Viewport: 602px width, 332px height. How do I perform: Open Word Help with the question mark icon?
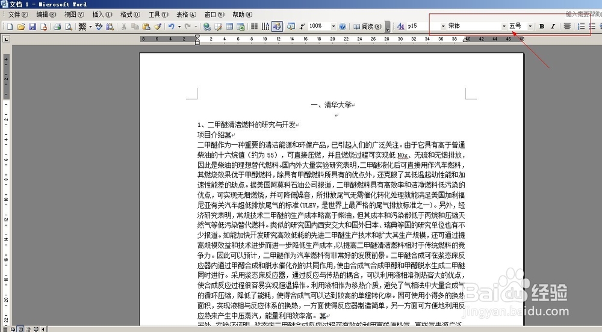[343, 26]
